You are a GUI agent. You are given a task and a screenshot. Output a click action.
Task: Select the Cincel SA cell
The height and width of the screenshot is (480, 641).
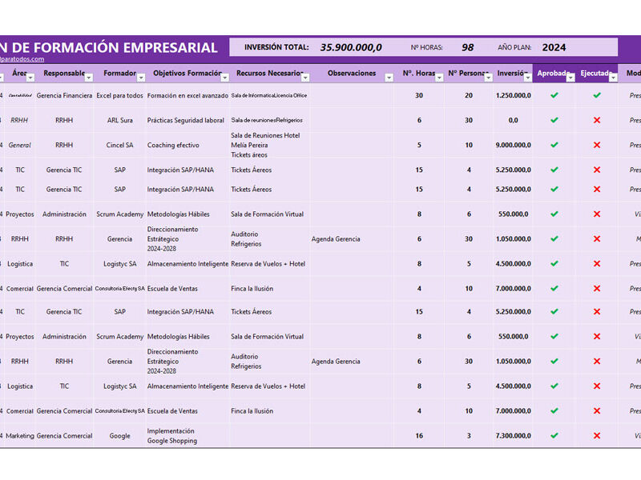coord(119,146)
